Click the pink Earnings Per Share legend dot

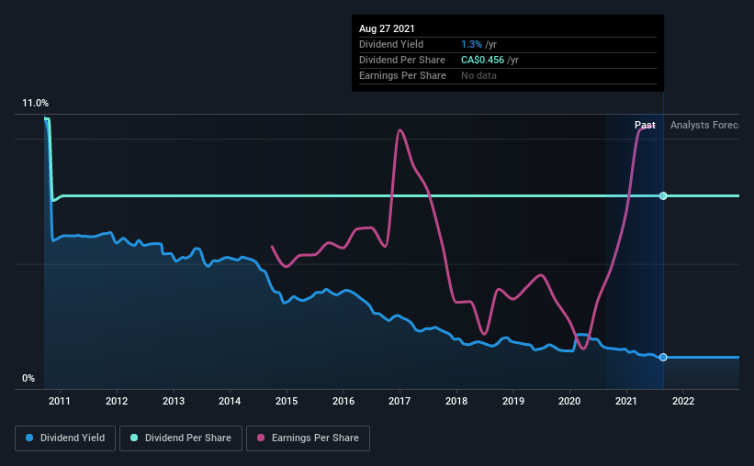(261, 438)
